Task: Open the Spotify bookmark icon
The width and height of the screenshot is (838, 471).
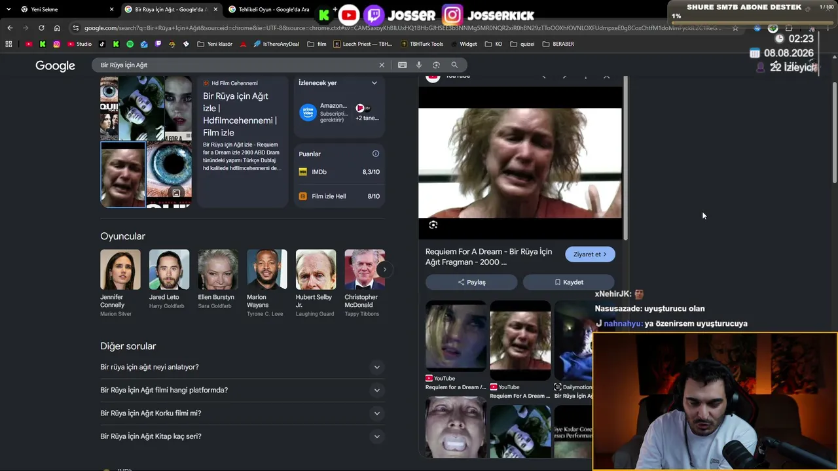Action: (x=130, y=44)
